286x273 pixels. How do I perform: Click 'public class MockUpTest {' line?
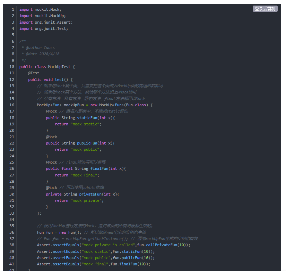(47, 67)
